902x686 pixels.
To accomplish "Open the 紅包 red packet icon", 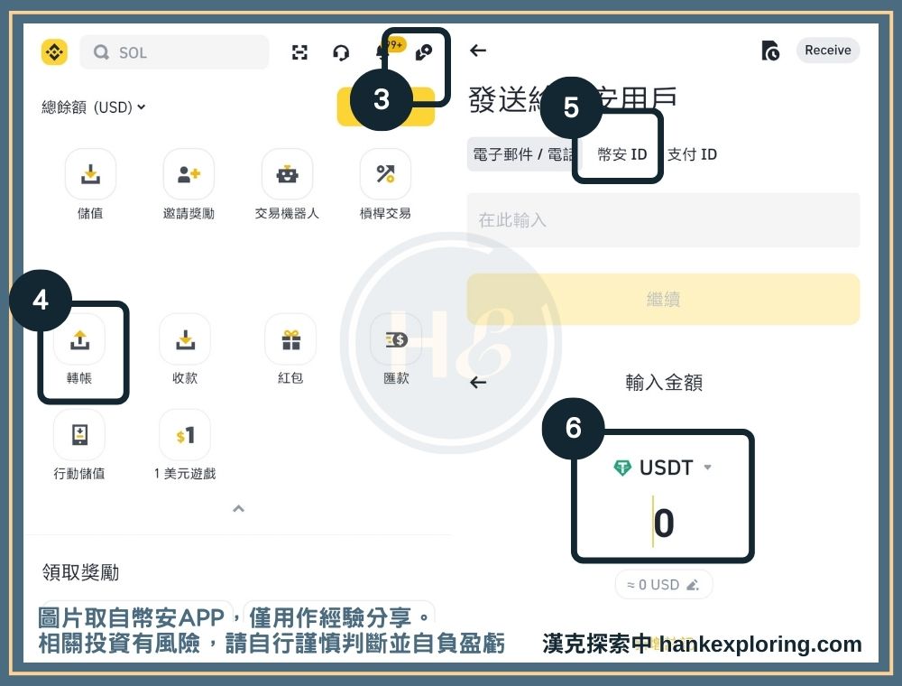I will 290,339.
